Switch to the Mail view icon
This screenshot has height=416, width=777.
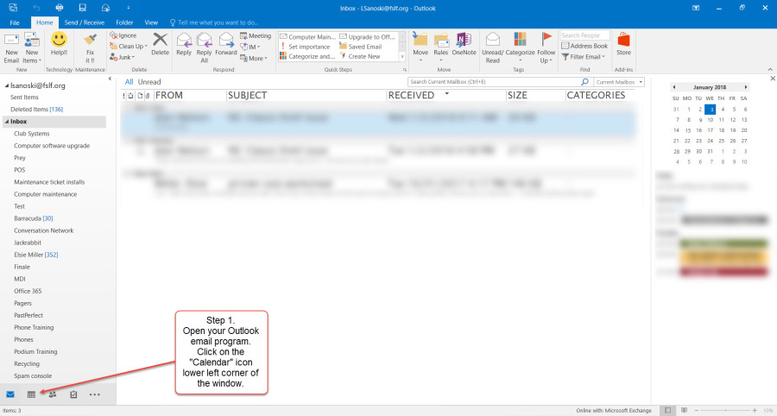9,394
